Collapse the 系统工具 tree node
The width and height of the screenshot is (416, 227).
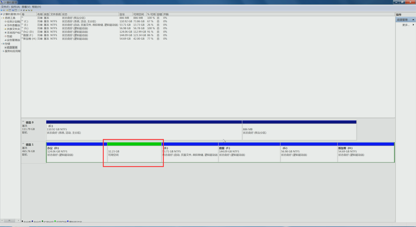coord(1,18)
